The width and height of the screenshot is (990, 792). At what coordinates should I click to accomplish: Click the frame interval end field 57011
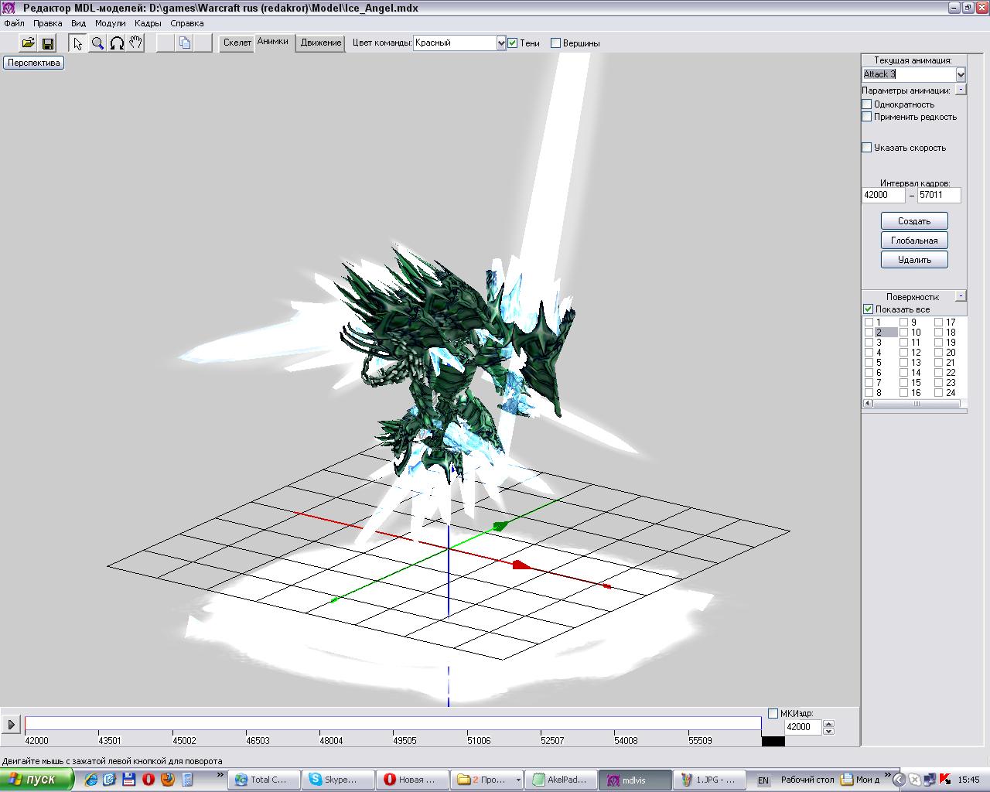(x=939, y=195)
